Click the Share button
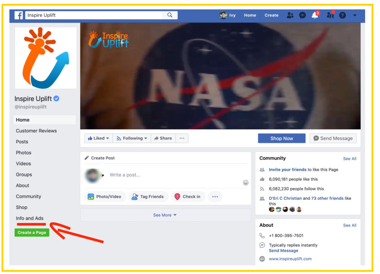 point(163,138)
